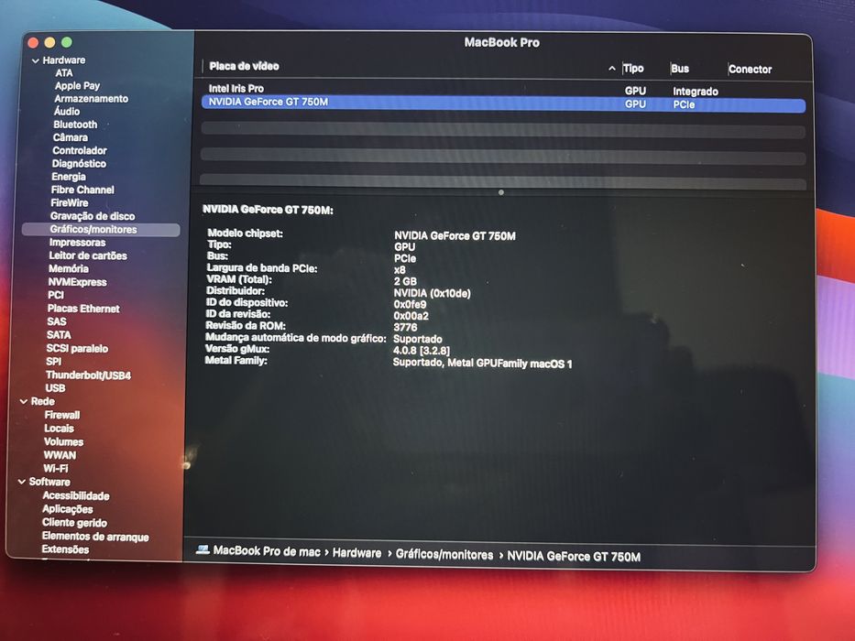Sort by Tipo column header
Viewport: 855px width, 641px height.
(x=633, y=69)
